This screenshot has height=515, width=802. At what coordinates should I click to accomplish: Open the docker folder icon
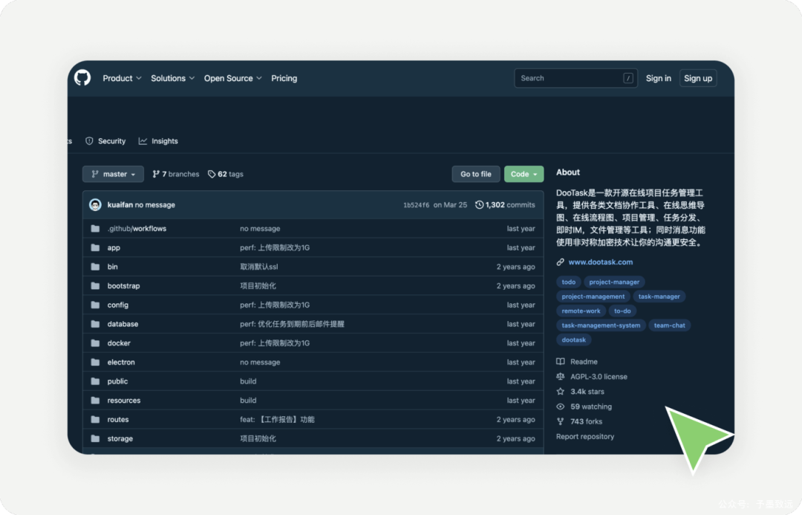point(96,343)
